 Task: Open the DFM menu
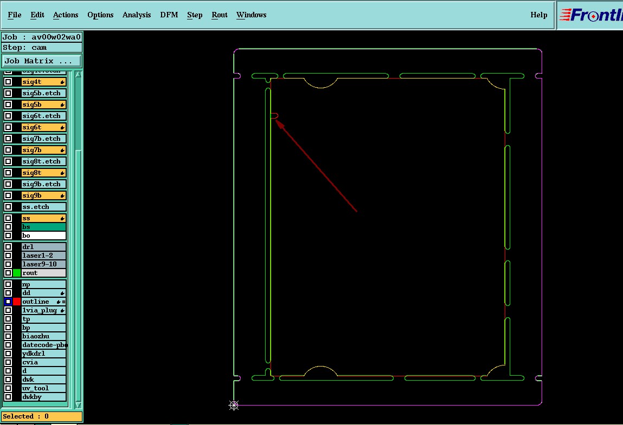(169, 15)
